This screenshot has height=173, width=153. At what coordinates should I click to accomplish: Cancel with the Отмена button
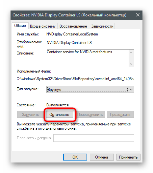102,157
